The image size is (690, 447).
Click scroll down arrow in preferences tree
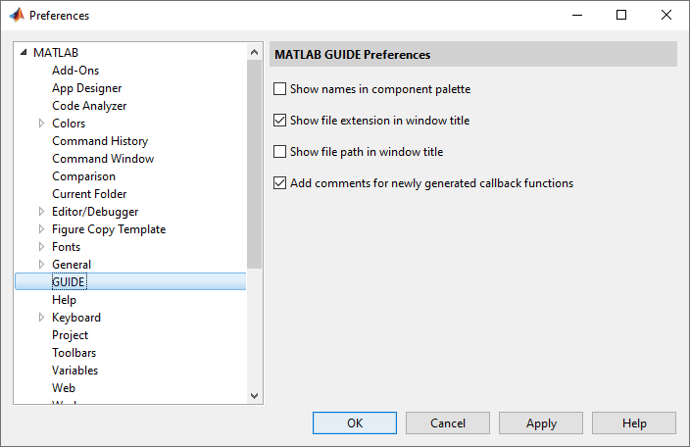point(255,396)
